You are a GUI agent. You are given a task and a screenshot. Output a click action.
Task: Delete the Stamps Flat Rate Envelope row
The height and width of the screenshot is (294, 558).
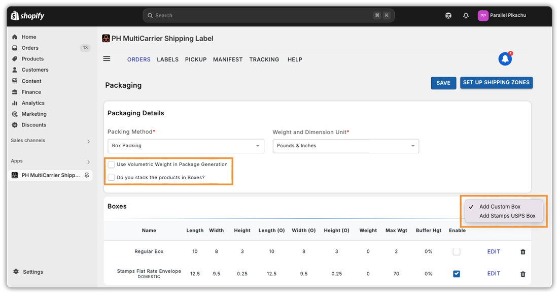pos(523,274)
